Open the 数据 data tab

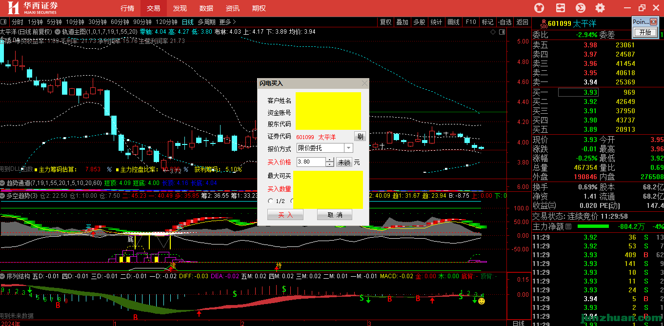(x=206, y=8)
